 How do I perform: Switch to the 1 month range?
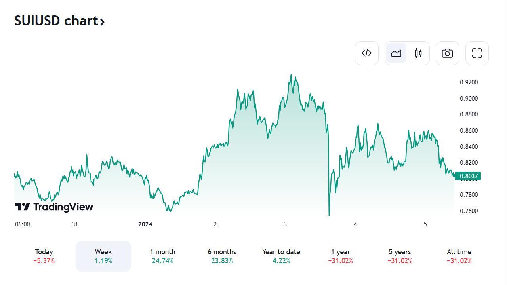click(162, 256)
